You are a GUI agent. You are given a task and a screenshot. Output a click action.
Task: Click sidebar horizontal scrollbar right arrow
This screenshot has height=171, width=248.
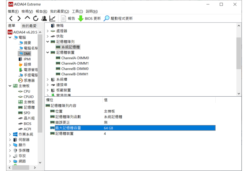(35, 168)
